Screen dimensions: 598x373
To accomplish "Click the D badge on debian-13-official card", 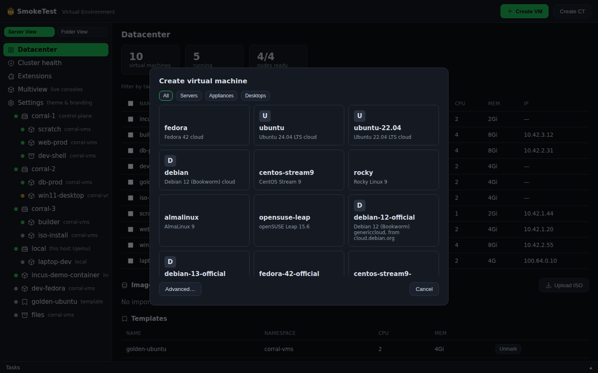I will click(170, 262).
